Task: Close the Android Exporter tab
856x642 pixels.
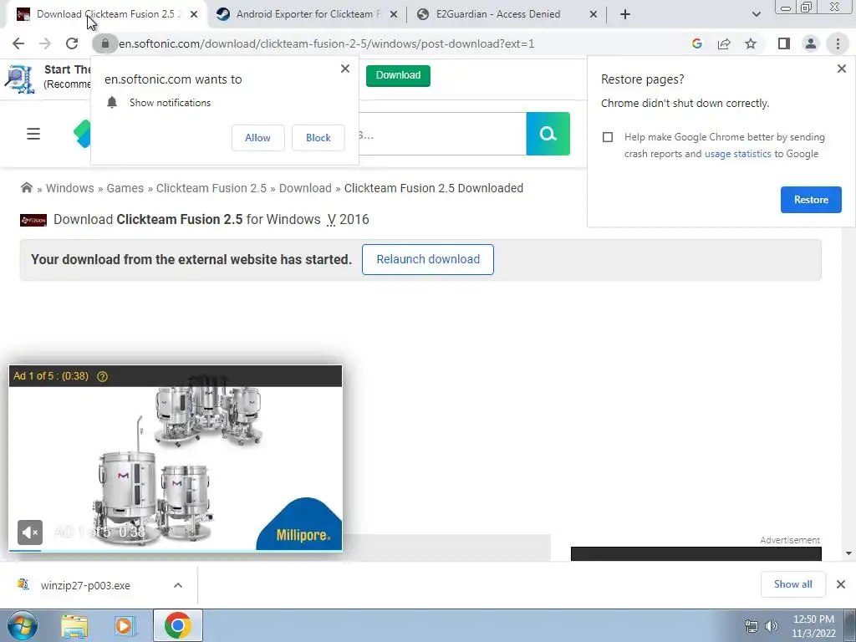Action: click(x=394, y=15)
